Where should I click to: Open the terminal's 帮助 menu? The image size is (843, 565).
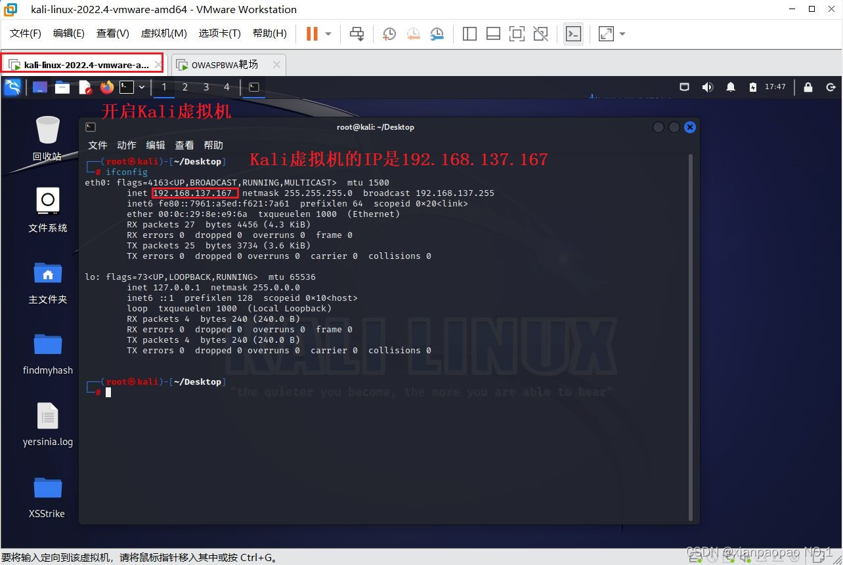pyautogui.click(x=213, y=146)
